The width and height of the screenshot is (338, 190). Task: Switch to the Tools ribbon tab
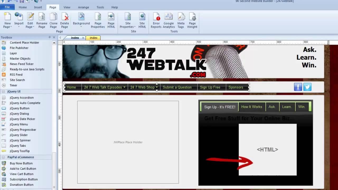pyautogui.click(x=100, y=7)
